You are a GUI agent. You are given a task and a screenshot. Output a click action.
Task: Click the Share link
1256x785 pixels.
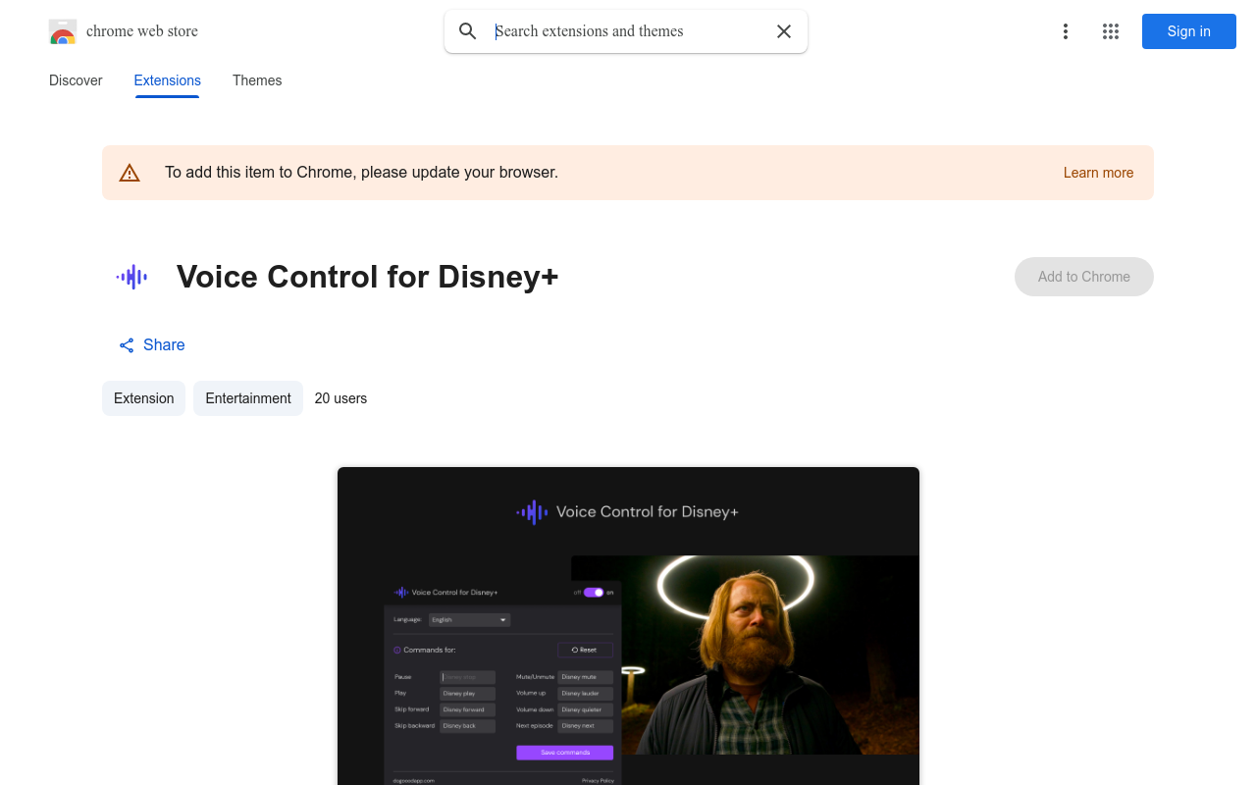click(x=152, y=344)
